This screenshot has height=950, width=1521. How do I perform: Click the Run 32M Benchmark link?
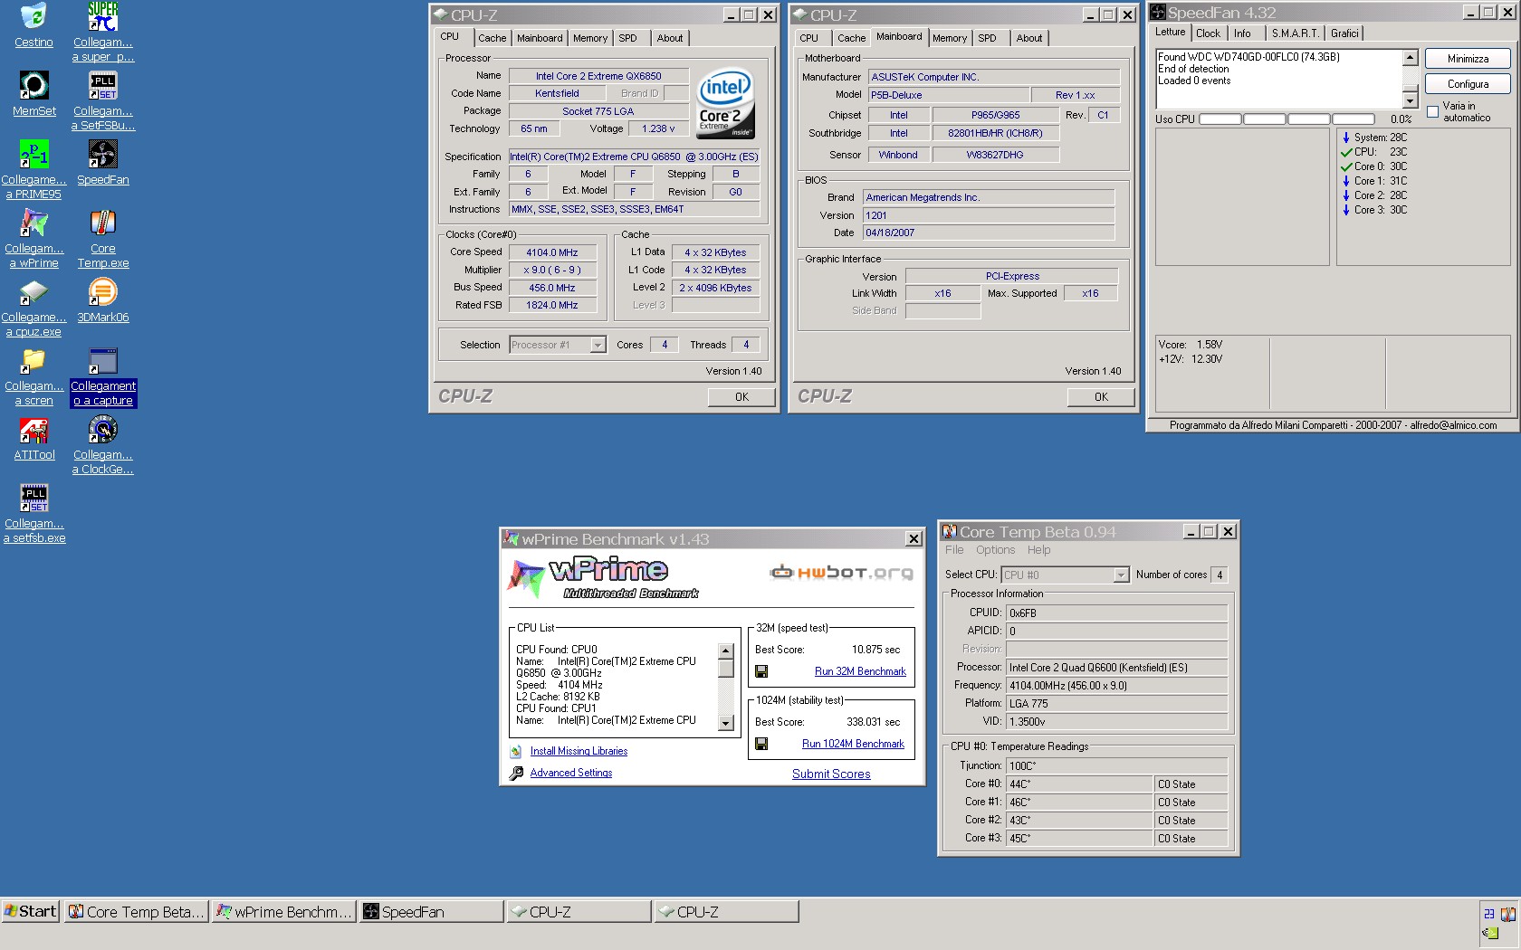[x=860, y=671]
